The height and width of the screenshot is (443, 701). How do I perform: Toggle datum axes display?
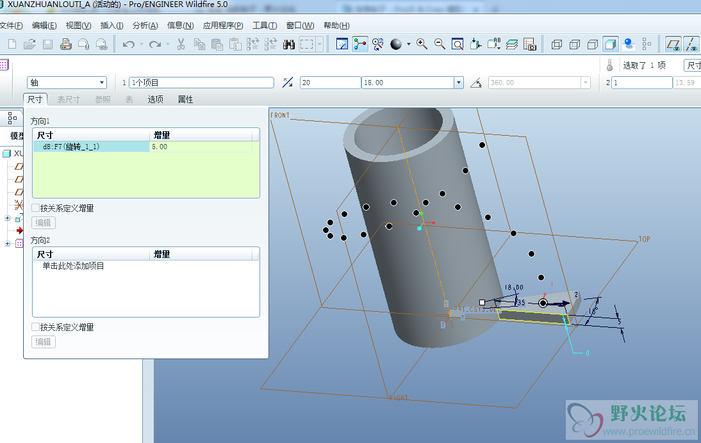[x=691, y=44]
